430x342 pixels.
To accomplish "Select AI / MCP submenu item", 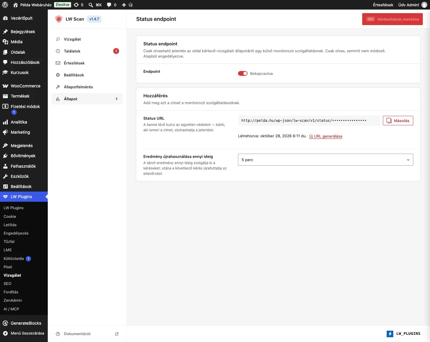I will pyautogui.click(x=11, y=309).
